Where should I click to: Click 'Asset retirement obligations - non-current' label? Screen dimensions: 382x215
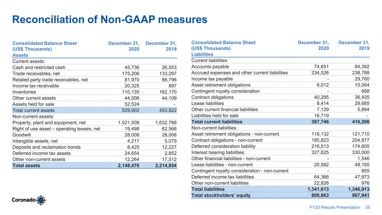(235, 134)
